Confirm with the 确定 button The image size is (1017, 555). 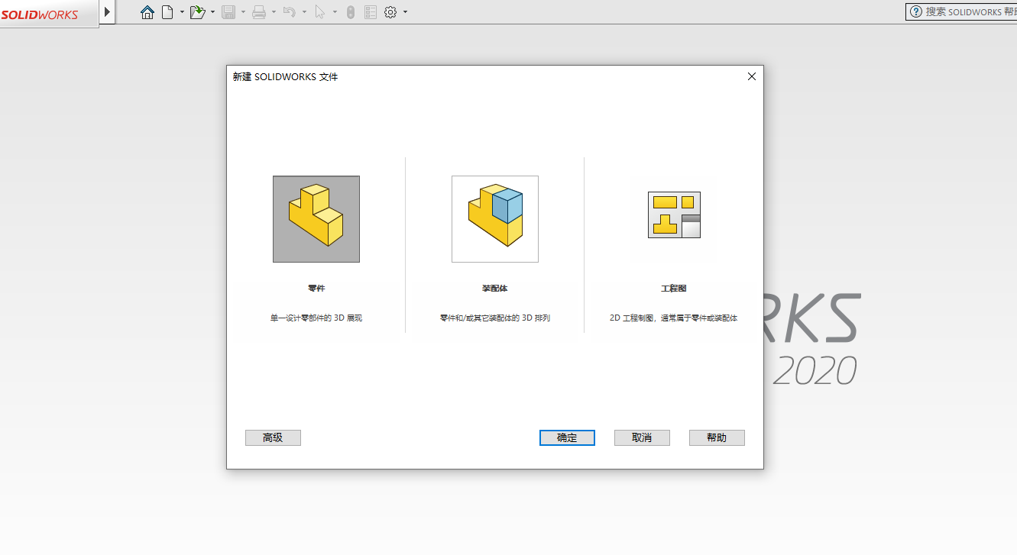point(567,437)
